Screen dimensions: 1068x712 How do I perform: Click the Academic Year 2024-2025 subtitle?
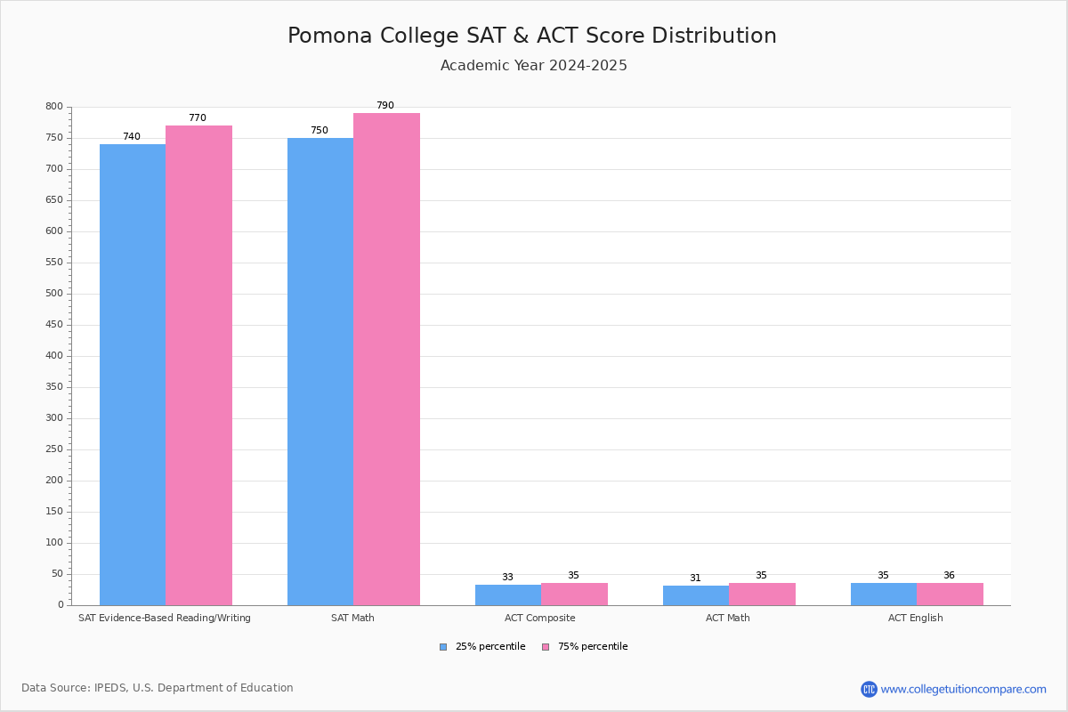(x=533, y=66)
